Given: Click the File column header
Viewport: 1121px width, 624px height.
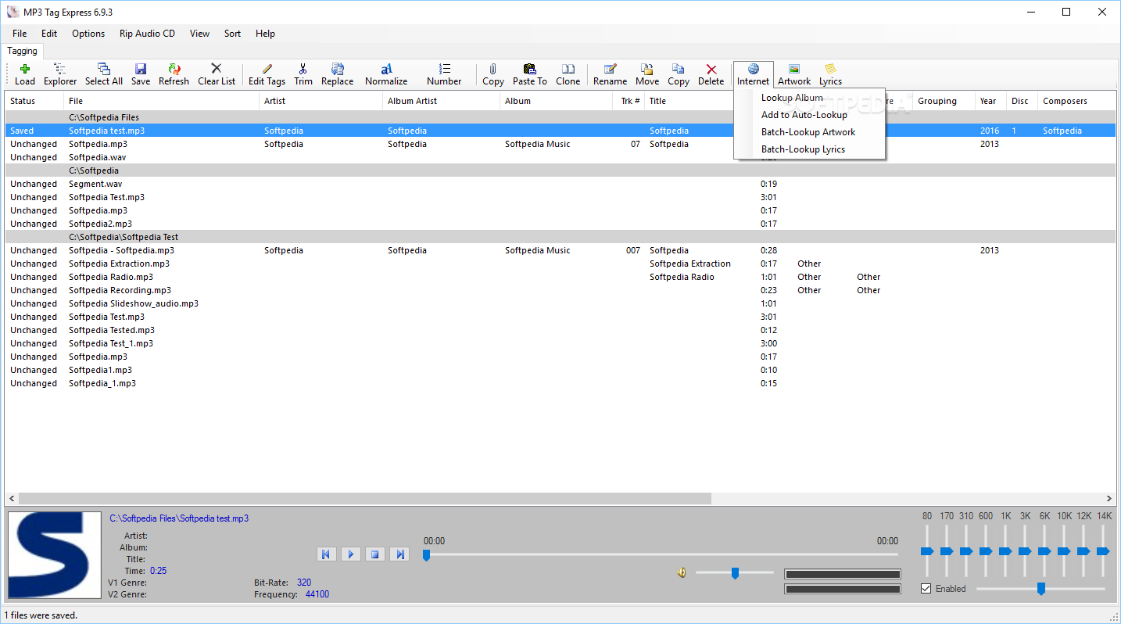Looking at the screenshot, I should click(x=161, y=101).
